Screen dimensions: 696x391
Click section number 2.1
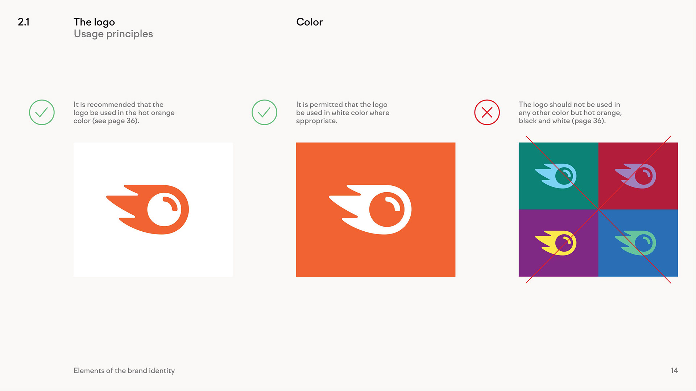[x=24, y=22]
